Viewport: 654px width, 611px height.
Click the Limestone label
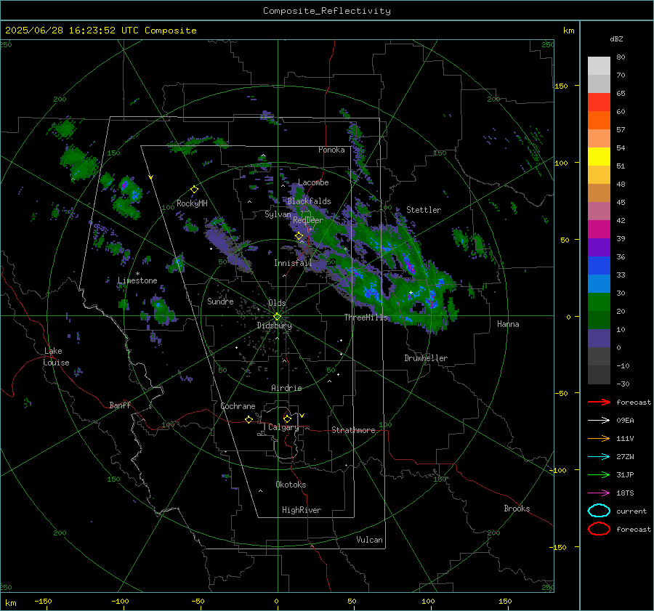(137, 280)
